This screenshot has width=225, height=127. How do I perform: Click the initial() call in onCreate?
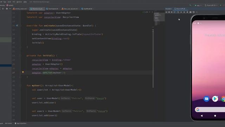coord(38,43)
